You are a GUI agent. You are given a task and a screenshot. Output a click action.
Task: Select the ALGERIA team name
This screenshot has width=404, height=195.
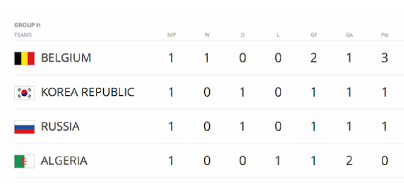click(x=64, y=161)
